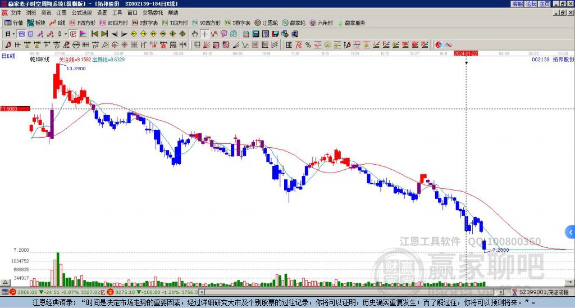This screenshot has height=308, width=575.
Task: Expand the candlestick style dropdown arrow
Action: click(66, 34)
